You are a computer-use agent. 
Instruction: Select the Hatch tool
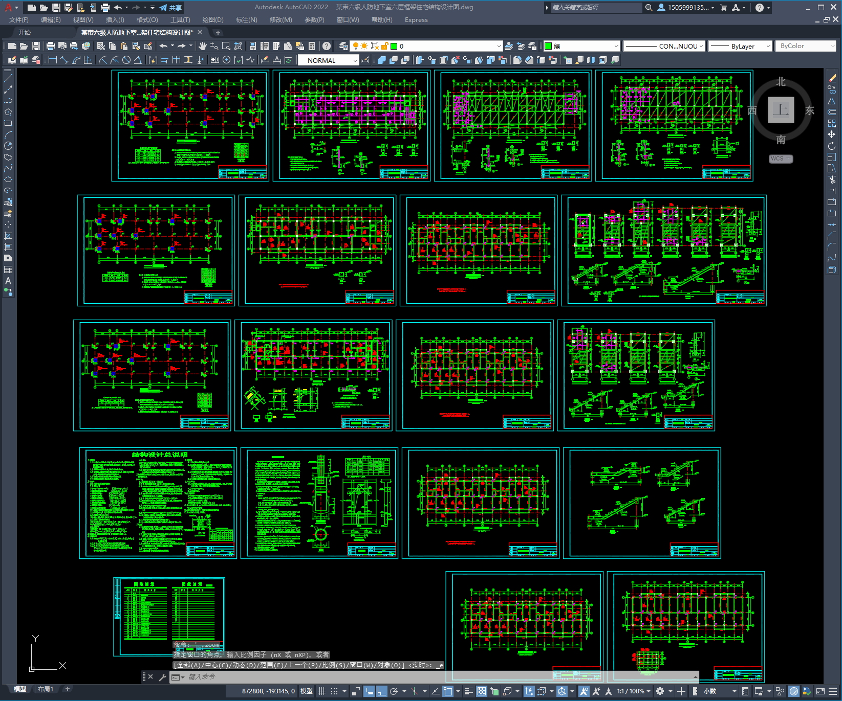point(8,236)
